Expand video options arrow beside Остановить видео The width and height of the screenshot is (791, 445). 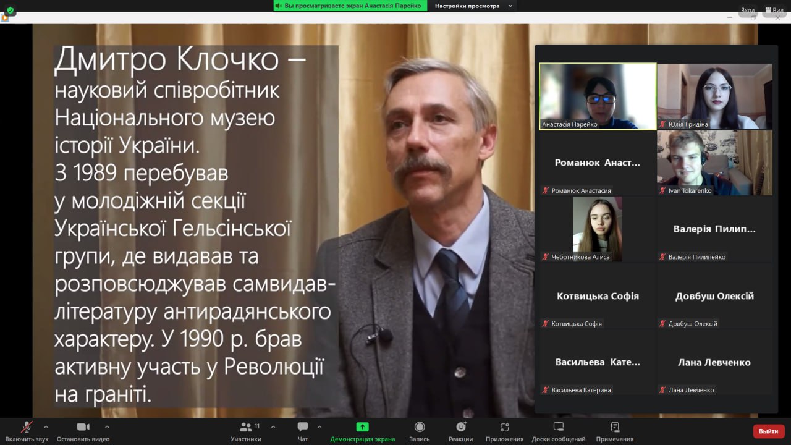107,426
